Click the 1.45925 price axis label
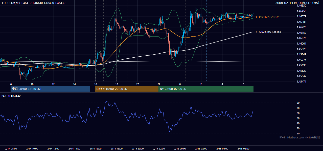 (x=301, y=49)
